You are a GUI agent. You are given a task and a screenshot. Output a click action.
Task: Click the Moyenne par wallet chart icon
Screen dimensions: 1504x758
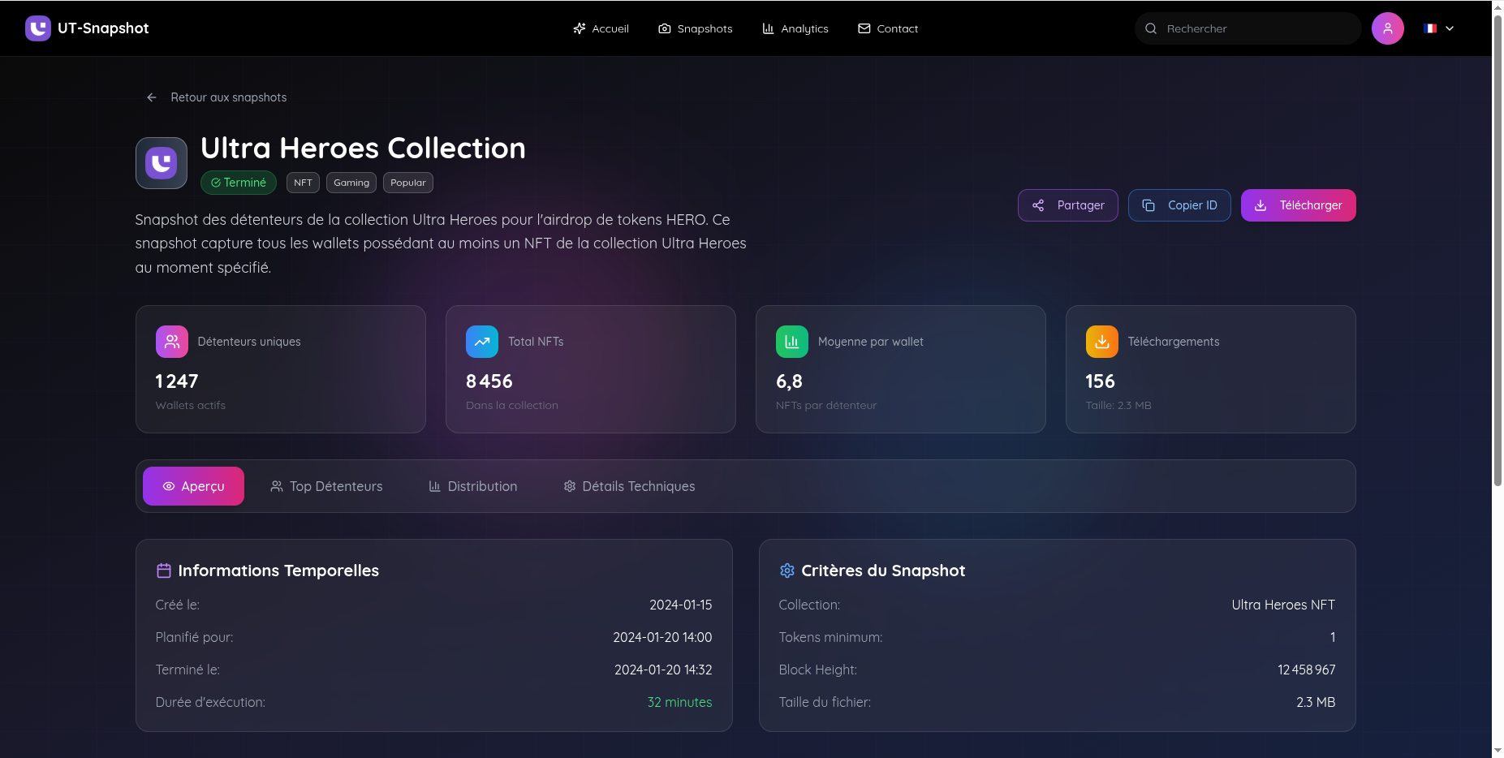click(791, 342)
